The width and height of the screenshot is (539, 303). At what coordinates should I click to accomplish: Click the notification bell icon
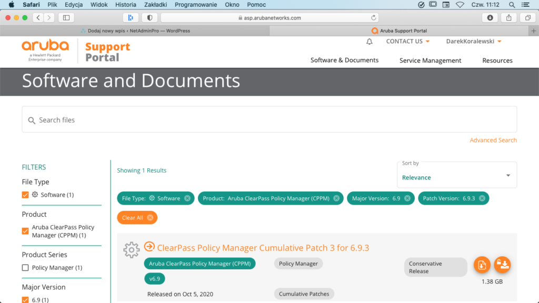pos(370,42)
